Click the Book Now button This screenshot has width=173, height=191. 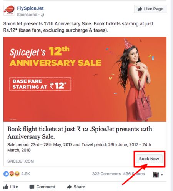tap(149, 159)
